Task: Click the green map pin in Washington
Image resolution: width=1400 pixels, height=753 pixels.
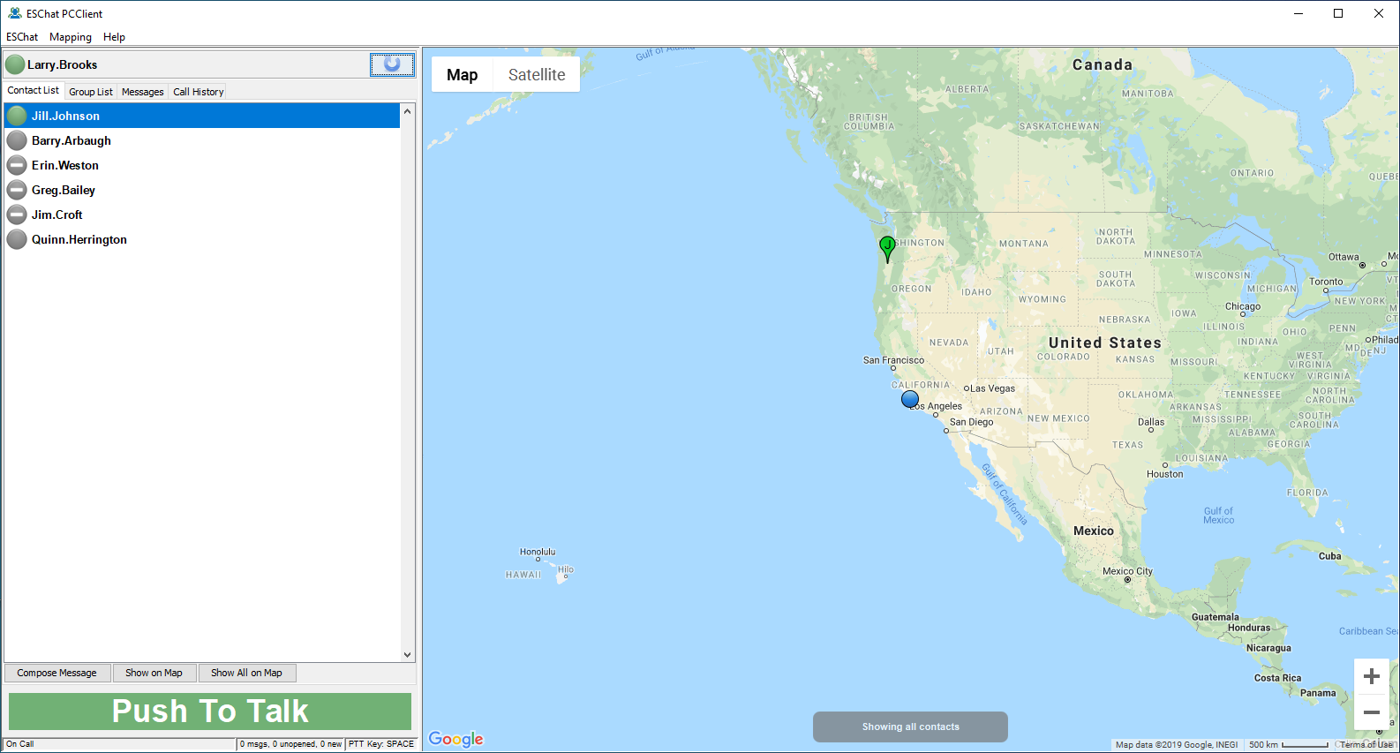Action: [x=887, y=249]
